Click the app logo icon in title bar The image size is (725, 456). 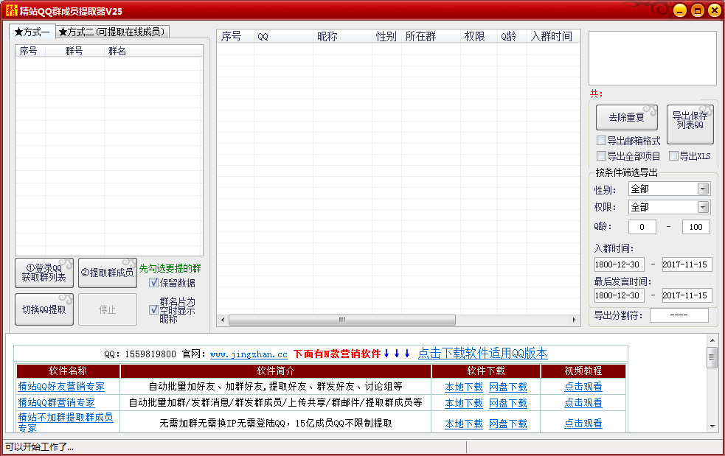pyautogui.click(x=11, y=10)
